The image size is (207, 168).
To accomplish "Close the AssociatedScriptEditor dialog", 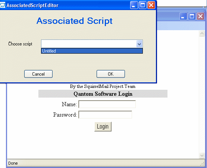I will coord(151,5).
